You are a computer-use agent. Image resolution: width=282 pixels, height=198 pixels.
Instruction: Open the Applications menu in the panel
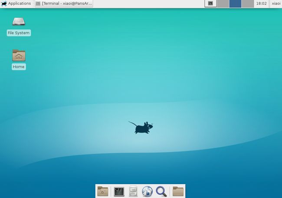16,3
